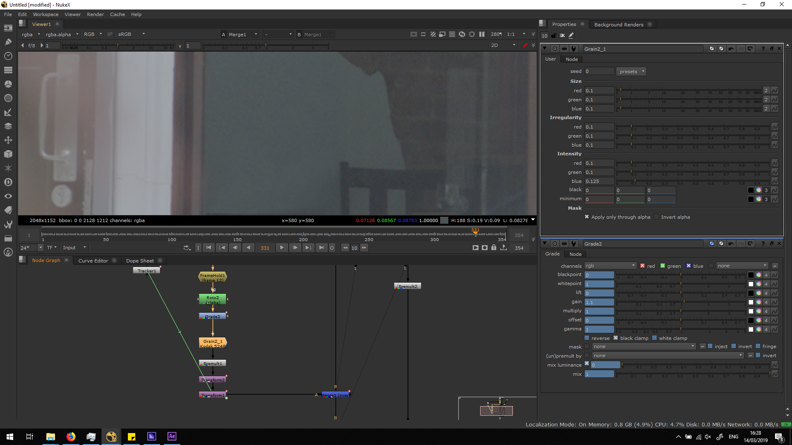The height and width of the screenshot is (445, 792).
Task: Open the Time nodes clock icon
Action: pos(8,56)
